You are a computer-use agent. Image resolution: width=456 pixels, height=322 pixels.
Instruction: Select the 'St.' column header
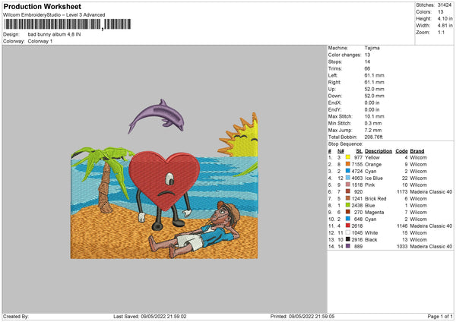click(x=359, y=151)
